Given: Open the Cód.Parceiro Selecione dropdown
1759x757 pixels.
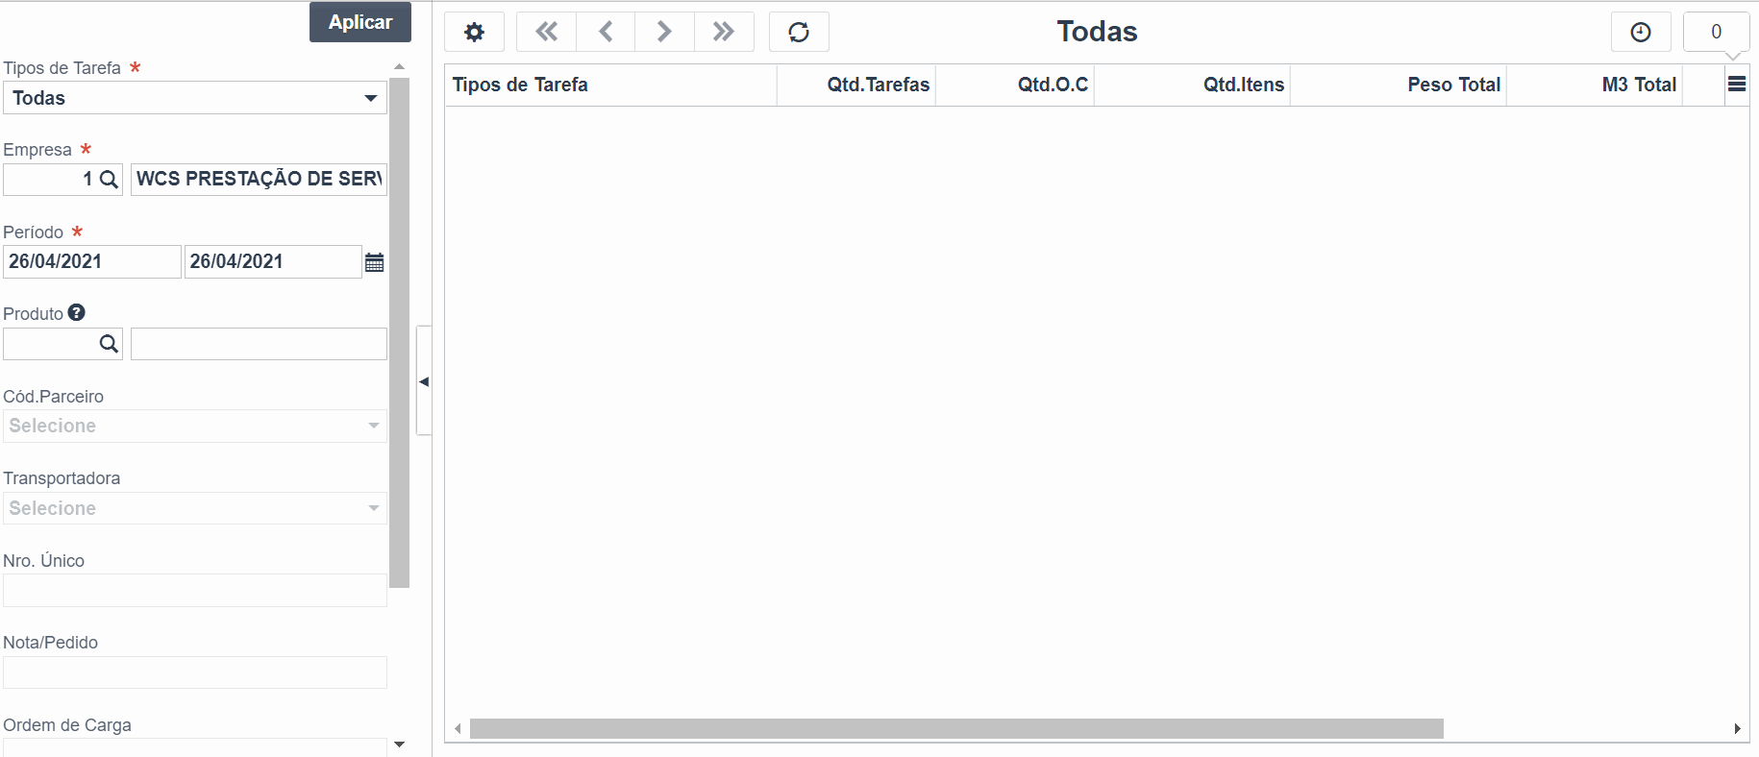Looking at the screenshot, I should pos(195,426).
